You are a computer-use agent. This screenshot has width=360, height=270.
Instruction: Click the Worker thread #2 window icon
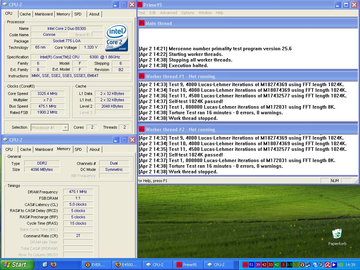click(142, 129)
